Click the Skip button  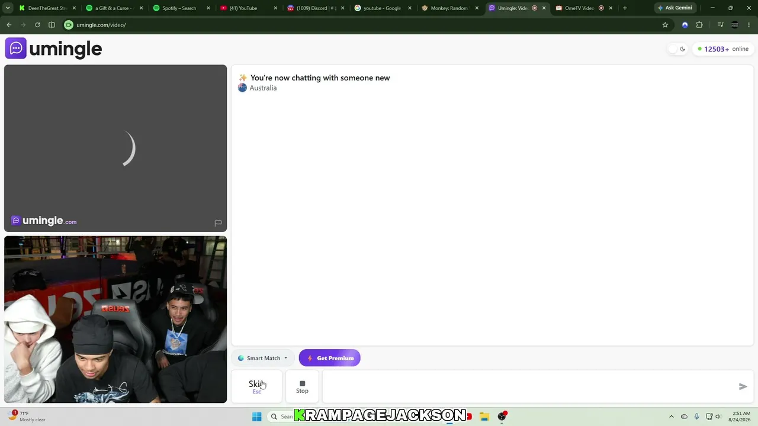pyautogui.click(x=256, y=386)
